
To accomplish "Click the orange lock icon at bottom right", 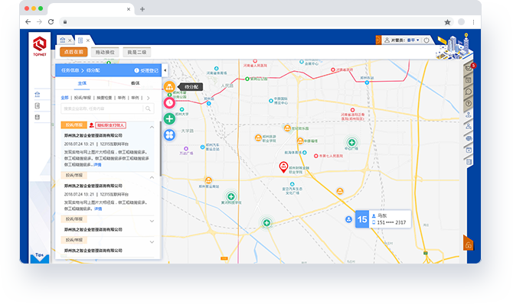I will [x=468, y=244].
